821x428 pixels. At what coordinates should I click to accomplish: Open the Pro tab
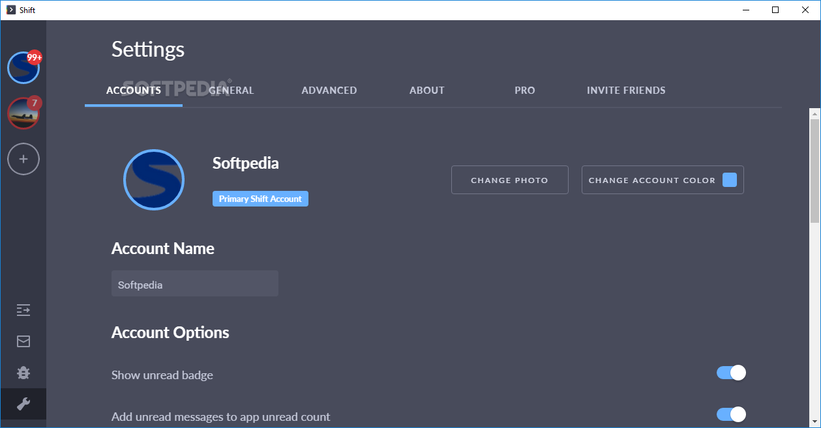pyautogui.click(x=525, y=91)
